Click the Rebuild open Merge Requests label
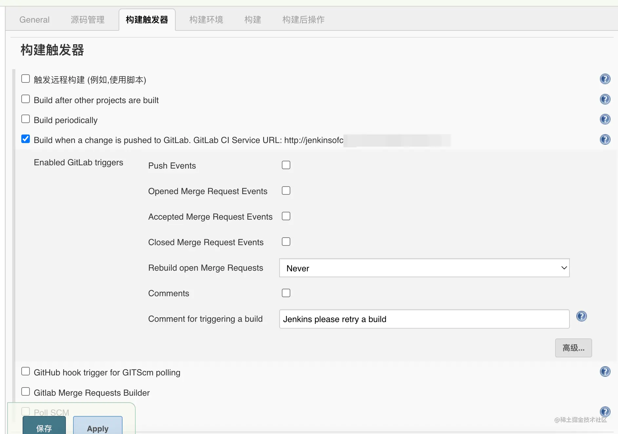Viewport: 618px width, 434px height. (206, 268)
